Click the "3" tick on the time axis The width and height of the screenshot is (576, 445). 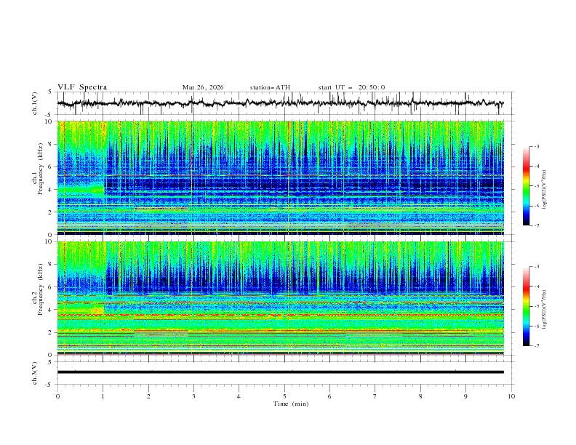coord(193,396)
